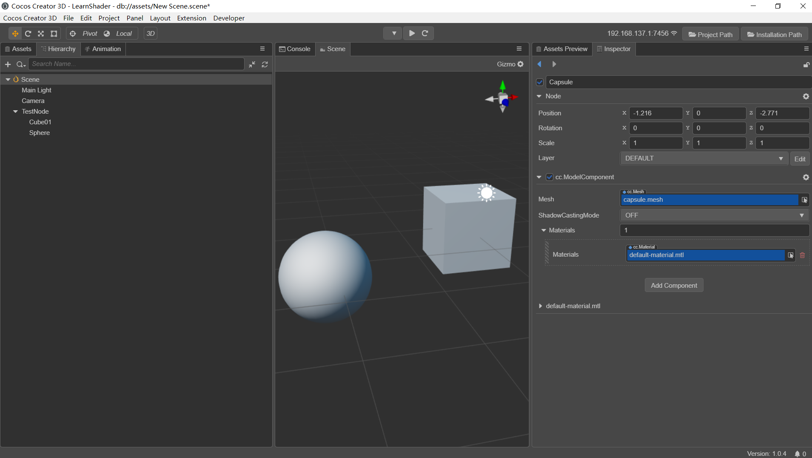The image size is (812, 458).
Task: Click the Add Component button
Action: [674, 286]
